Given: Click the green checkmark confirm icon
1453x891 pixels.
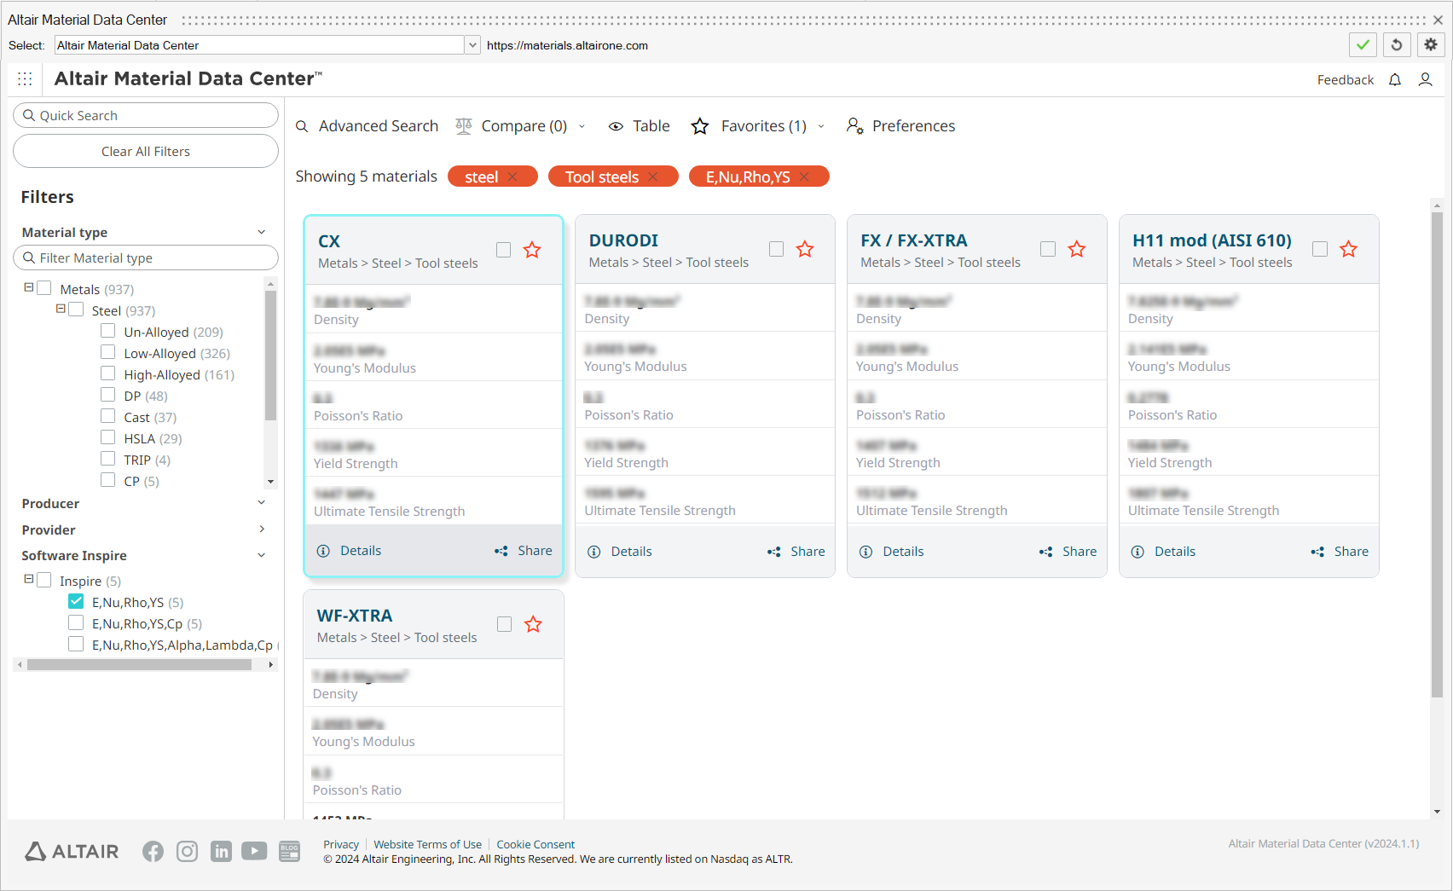Looking at the screenshot, I should click(1363, 45).
